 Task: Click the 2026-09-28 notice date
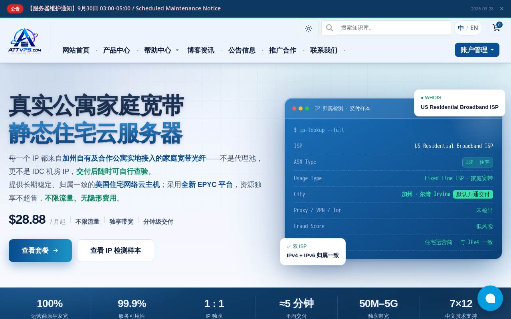coord(482,9)
